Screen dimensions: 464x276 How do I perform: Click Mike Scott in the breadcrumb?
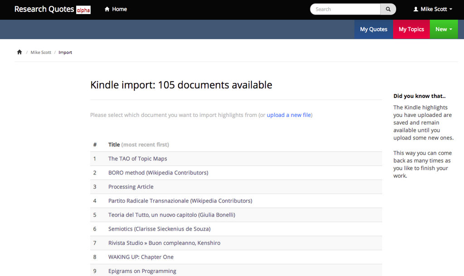pos(41,53)
